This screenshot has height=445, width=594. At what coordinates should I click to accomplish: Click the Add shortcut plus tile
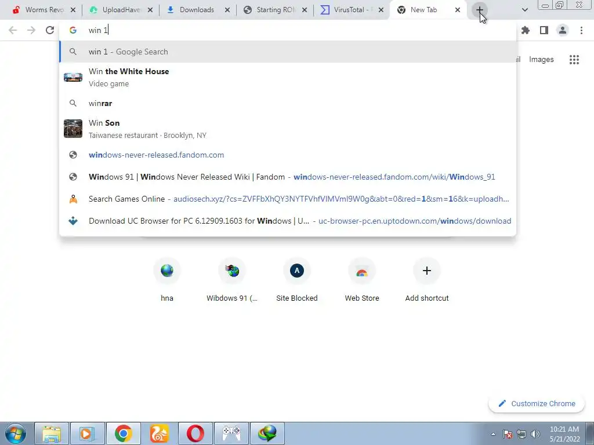point(427,280)
